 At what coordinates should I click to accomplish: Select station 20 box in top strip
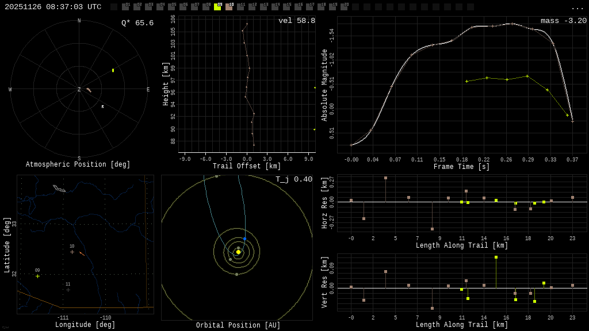coord(344,7)
